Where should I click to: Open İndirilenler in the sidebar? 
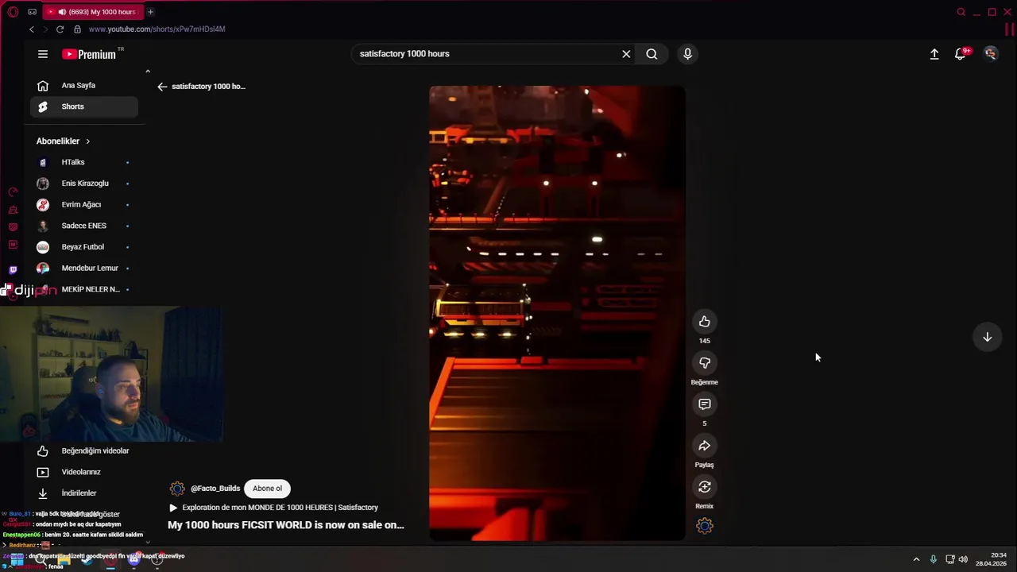click(x=84, y=493)
